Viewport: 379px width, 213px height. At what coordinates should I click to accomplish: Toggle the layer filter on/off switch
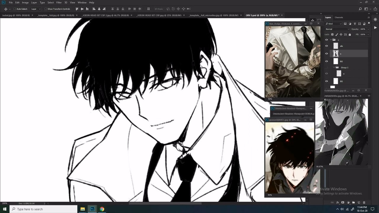(368, 24)
